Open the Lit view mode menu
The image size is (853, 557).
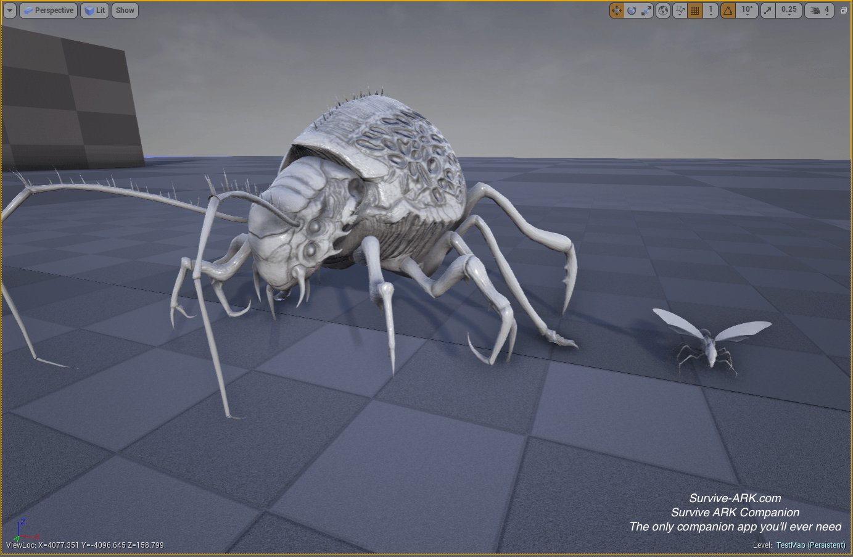94,10
